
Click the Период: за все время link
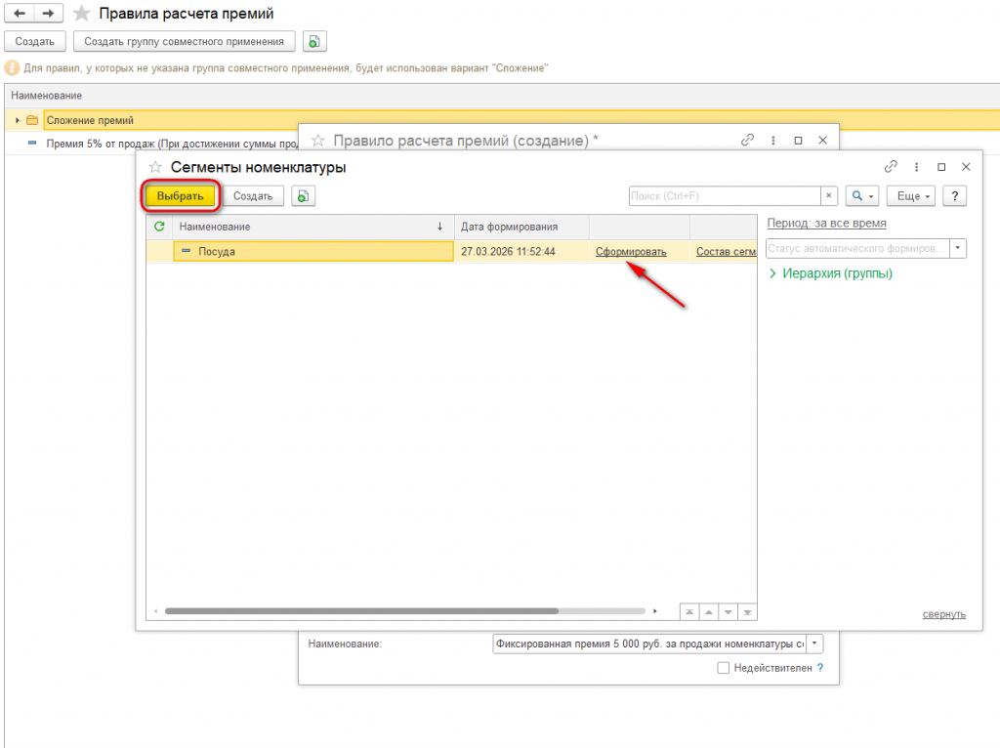pos(826,224)
